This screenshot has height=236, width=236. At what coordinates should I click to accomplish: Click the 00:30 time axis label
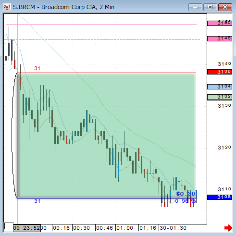81,228
